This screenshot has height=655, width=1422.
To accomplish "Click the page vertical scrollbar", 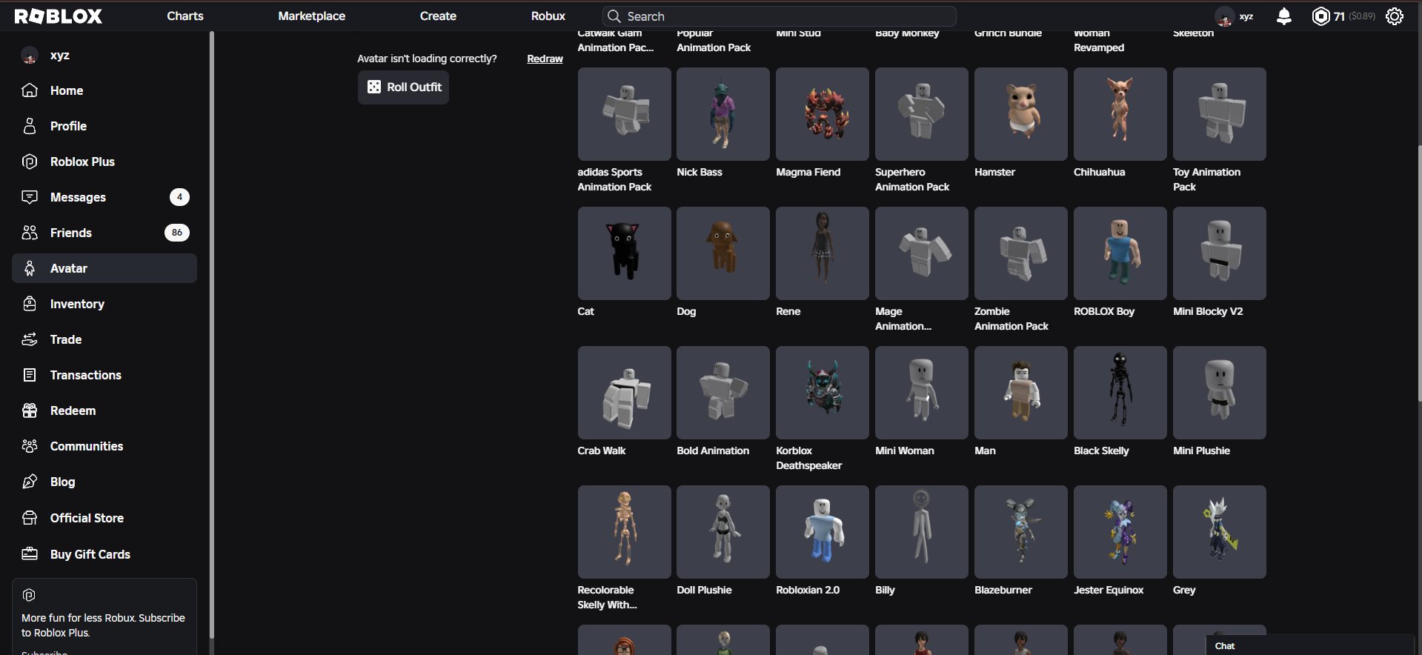I will 1419,274.
